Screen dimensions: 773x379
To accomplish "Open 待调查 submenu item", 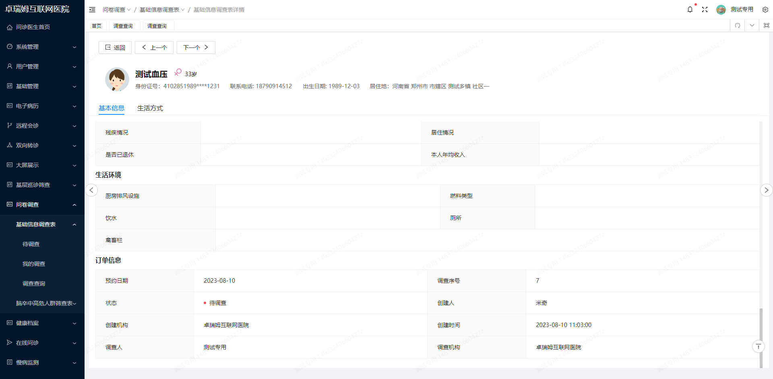I will [42, 244].
